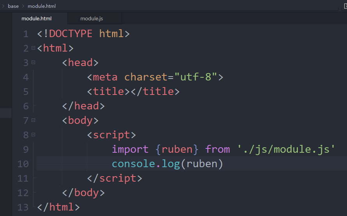Click line number 13 in the gutter

coord(23,207)
